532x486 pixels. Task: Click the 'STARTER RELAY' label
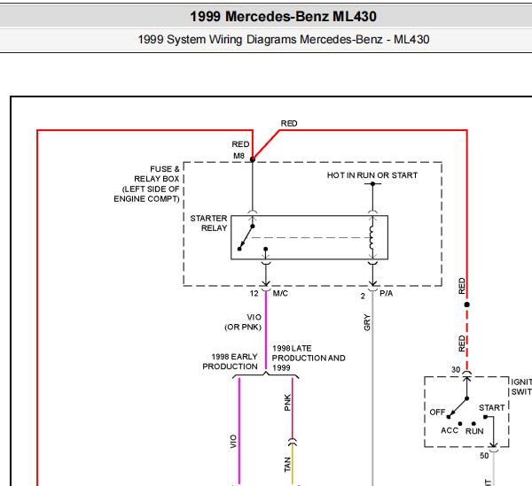pos(208,223)
